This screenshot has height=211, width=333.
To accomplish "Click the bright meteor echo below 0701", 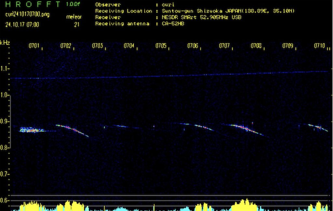I will tap(32, 130).
